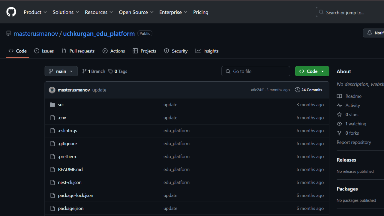Open the Product dropdown menu
The image size is (384, 216).
[x=35, y=12]
